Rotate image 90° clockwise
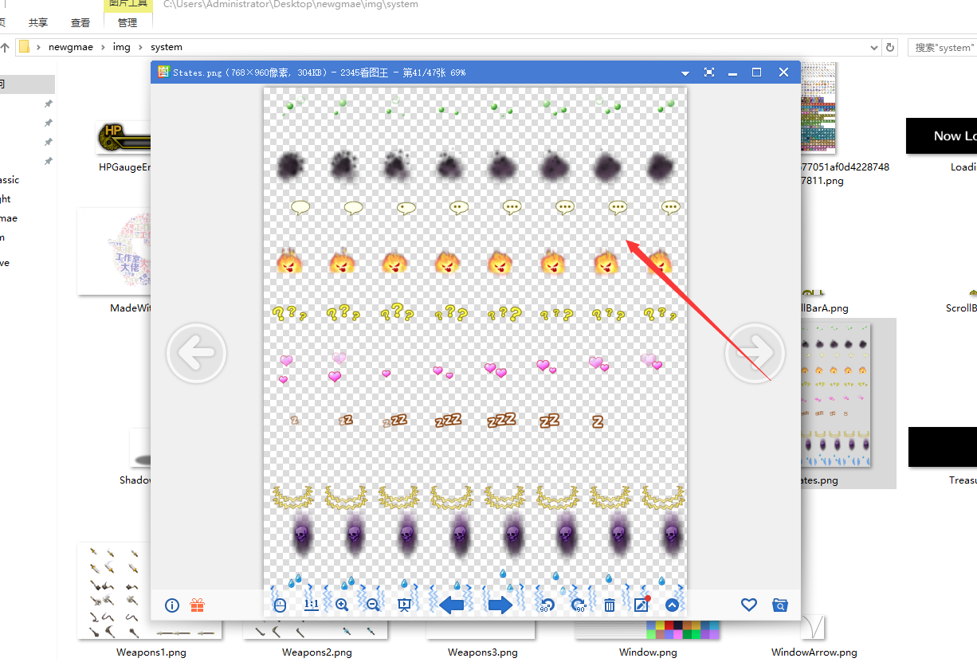Screen dimensions: 977x666 [579, 605]
